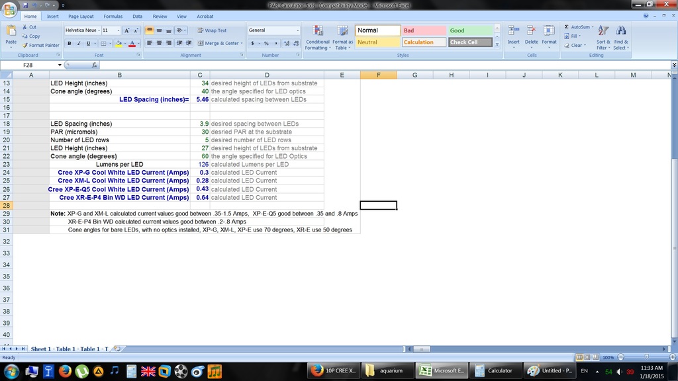The height and width of the screenshot is (381, 678).
Task: Apply the Check Cell style
Action: [470, 42]
